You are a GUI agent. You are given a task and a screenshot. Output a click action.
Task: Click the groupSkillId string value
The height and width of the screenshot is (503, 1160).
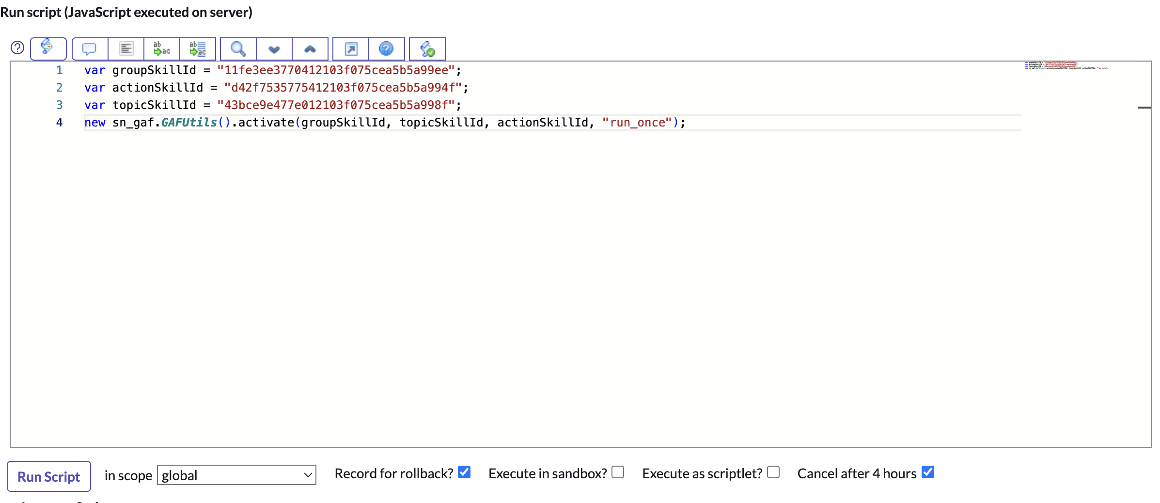click(336, 70)
